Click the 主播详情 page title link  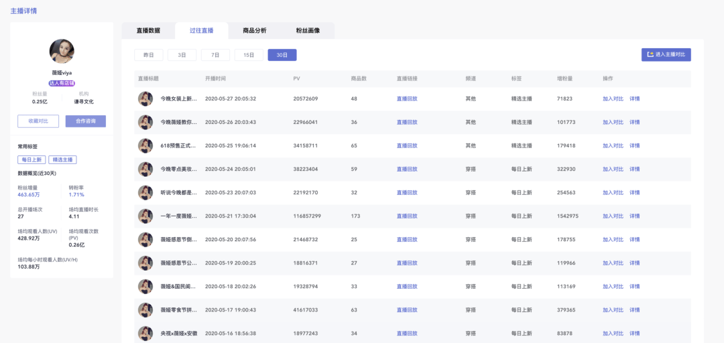tap(23, 11)
